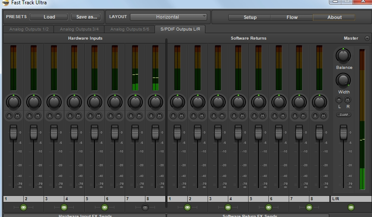Viewport: 372px width, 217px height.
Task: Solo hardware input channel 6
Action: [110, 115]
